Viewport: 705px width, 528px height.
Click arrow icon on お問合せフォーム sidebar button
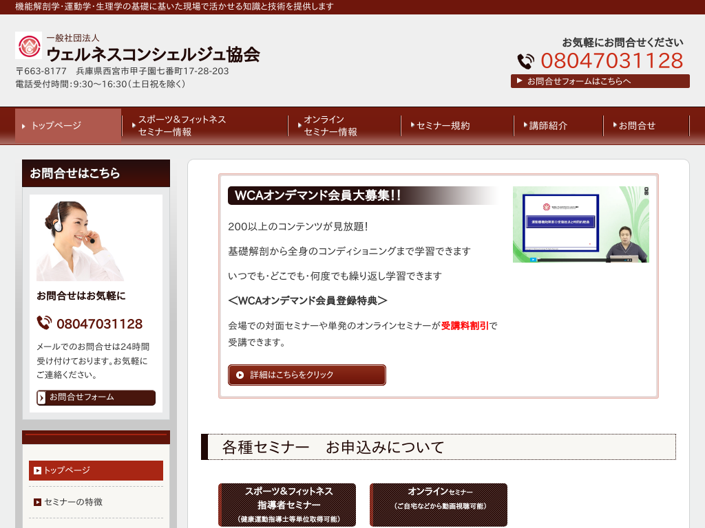tap(42, 397)
